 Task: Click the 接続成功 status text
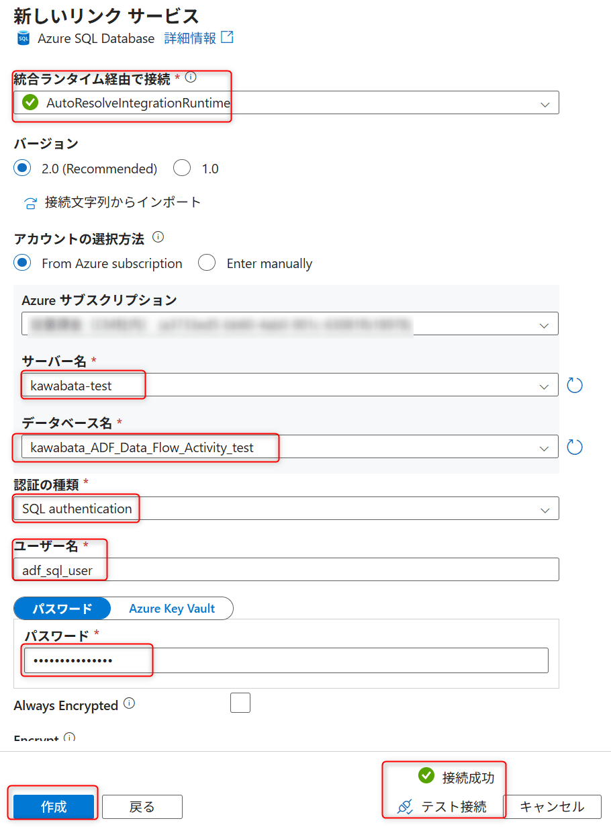tap(469, 777)
